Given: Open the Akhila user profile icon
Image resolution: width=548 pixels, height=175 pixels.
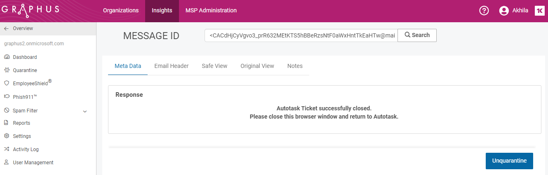Looking at the screenshot, I should click(x=504, y=11).
